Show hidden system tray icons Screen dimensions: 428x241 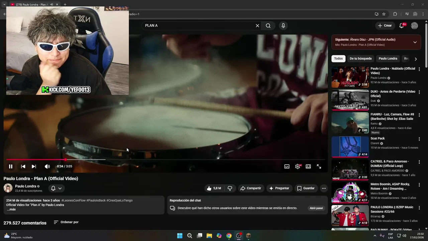(x=375, y=236)
